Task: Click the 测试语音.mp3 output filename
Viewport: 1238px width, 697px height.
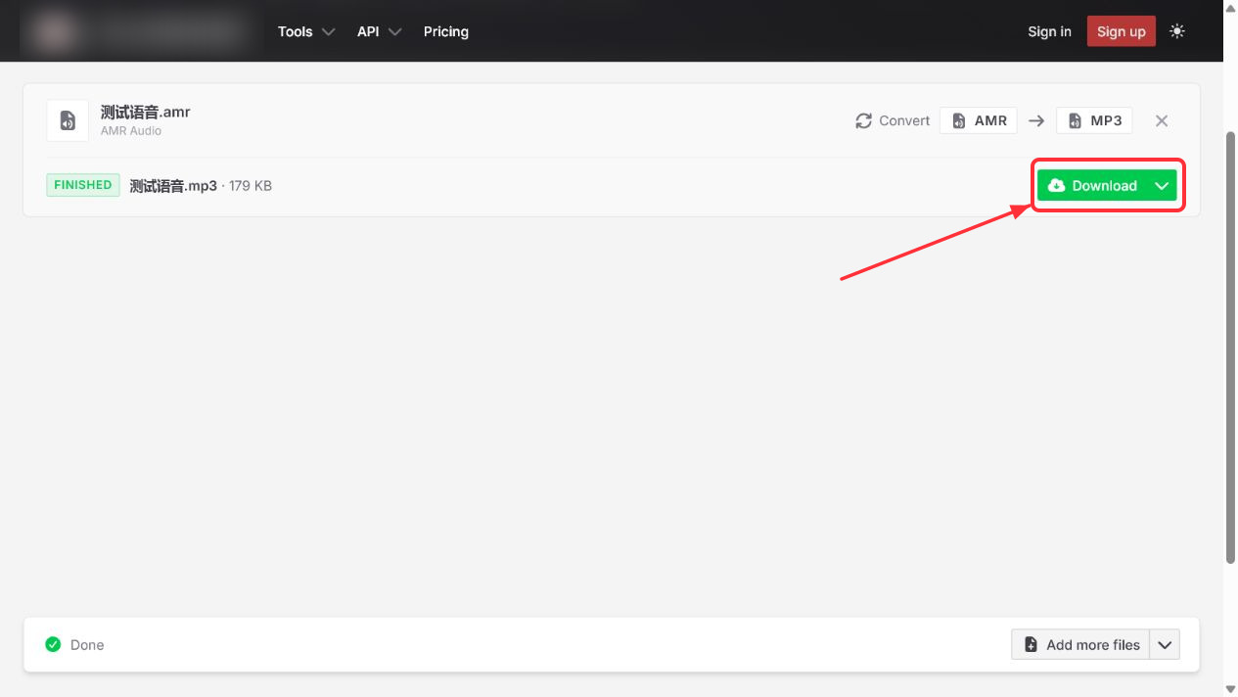Action: pyautogui.click(x=173, y=185)
